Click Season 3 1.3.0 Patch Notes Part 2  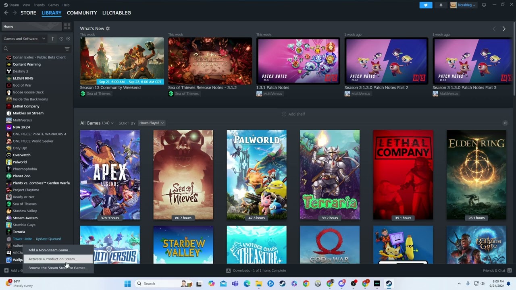[x=376, y=87]
